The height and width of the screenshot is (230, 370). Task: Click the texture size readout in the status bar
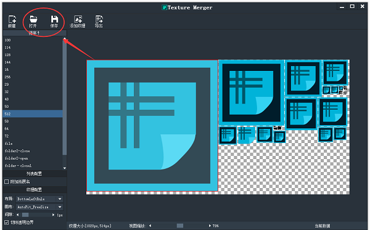90,226
